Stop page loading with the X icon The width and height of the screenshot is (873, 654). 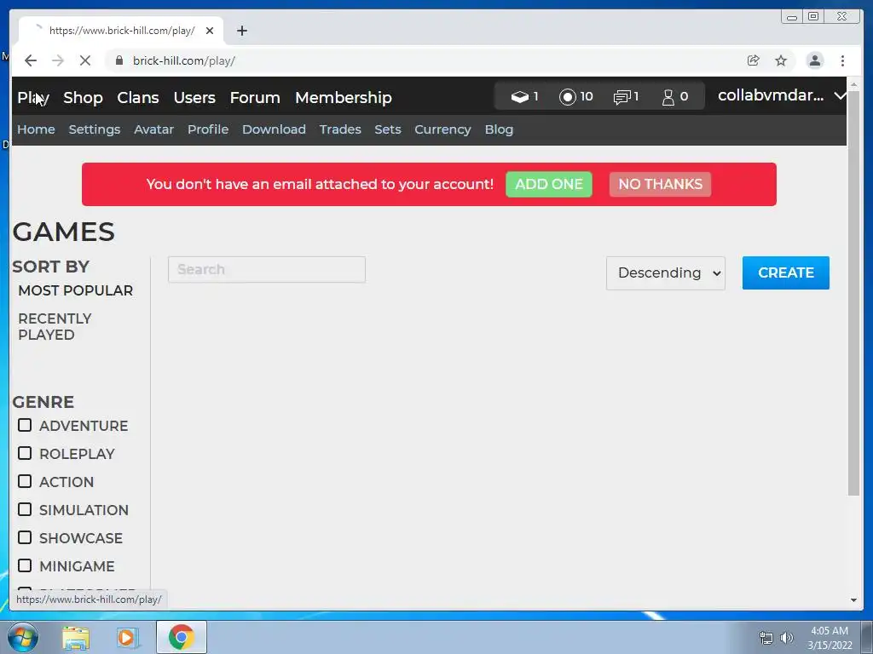[85, 60]
